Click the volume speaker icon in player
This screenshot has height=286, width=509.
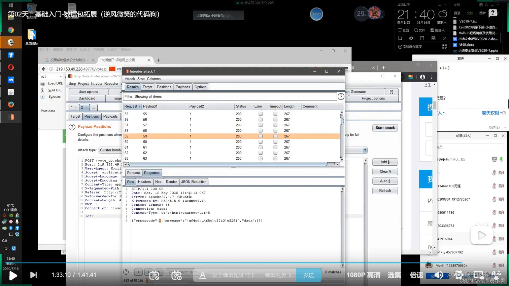point(438,275)
